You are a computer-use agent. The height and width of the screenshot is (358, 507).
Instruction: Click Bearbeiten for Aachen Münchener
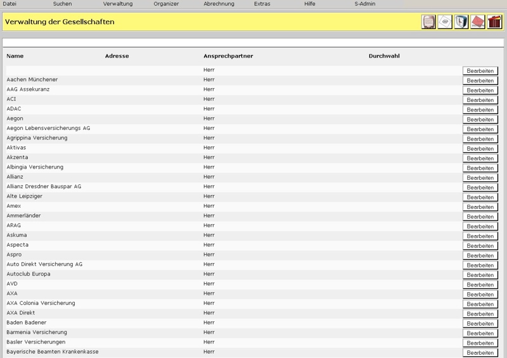tap(480, 80)
